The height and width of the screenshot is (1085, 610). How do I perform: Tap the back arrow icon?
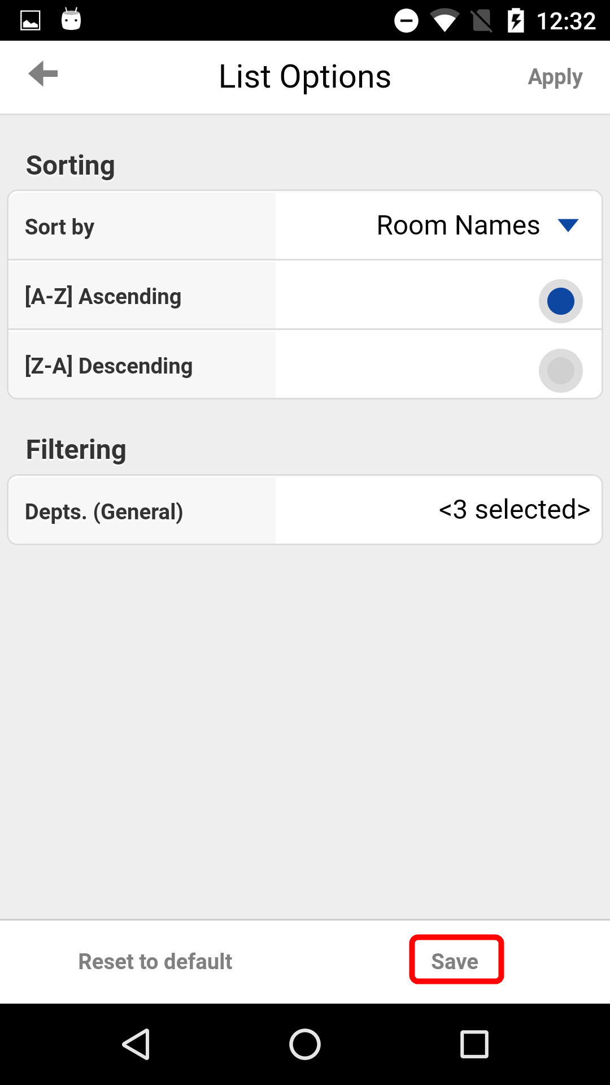click(43, 74)
